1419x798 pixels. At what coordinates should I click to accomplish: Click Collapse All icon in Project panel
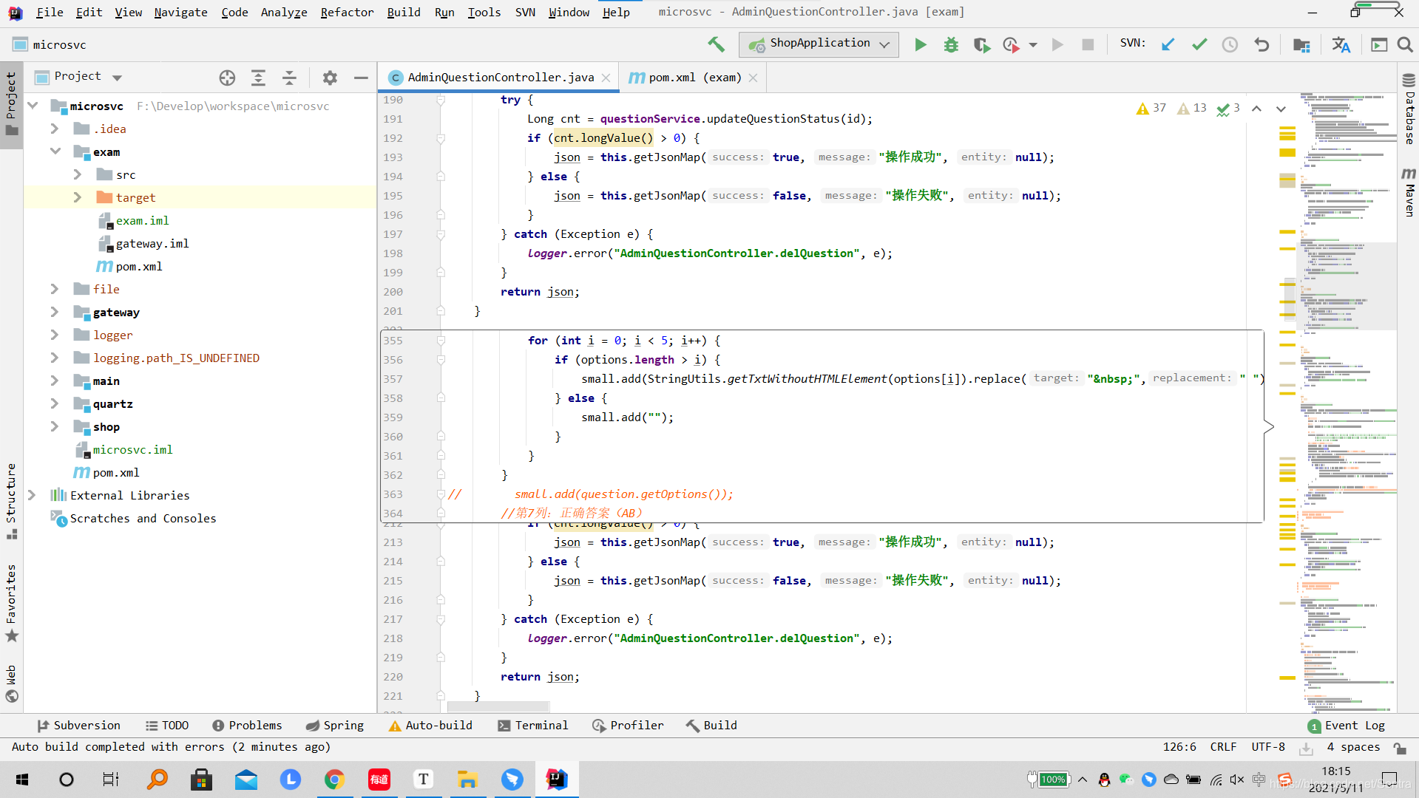pos(289,78)
